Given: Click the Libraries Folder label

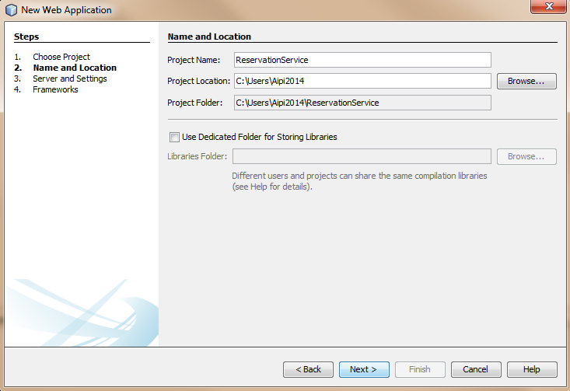Looking at the screenshot, I should click(x=197, y=156).
